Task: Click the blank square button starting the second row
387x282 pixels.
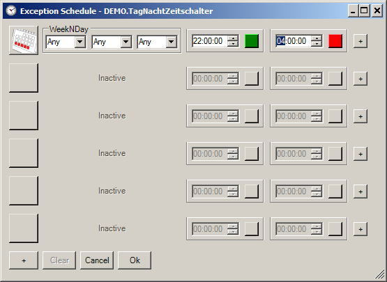Action: pyautogui.click(x=24, y=78)
